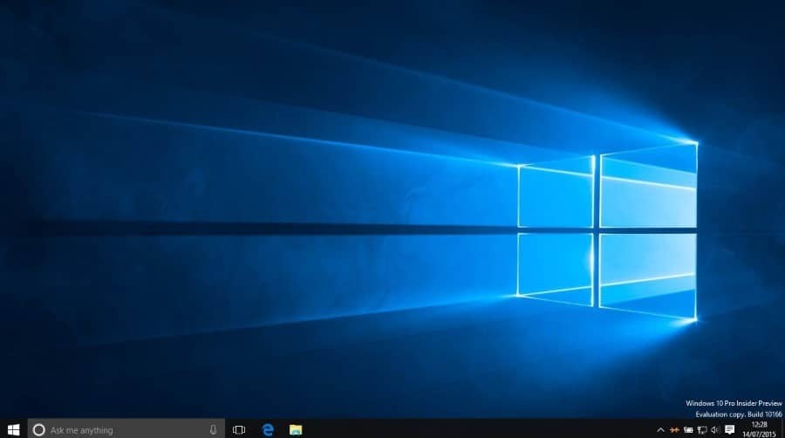
Task: Open the network status tray icon
Action: click(x=702, y=430)
